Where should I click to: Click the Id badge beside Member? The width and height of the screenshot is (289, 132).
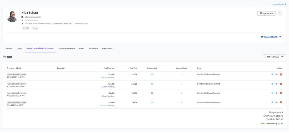(x=26, y=28)
